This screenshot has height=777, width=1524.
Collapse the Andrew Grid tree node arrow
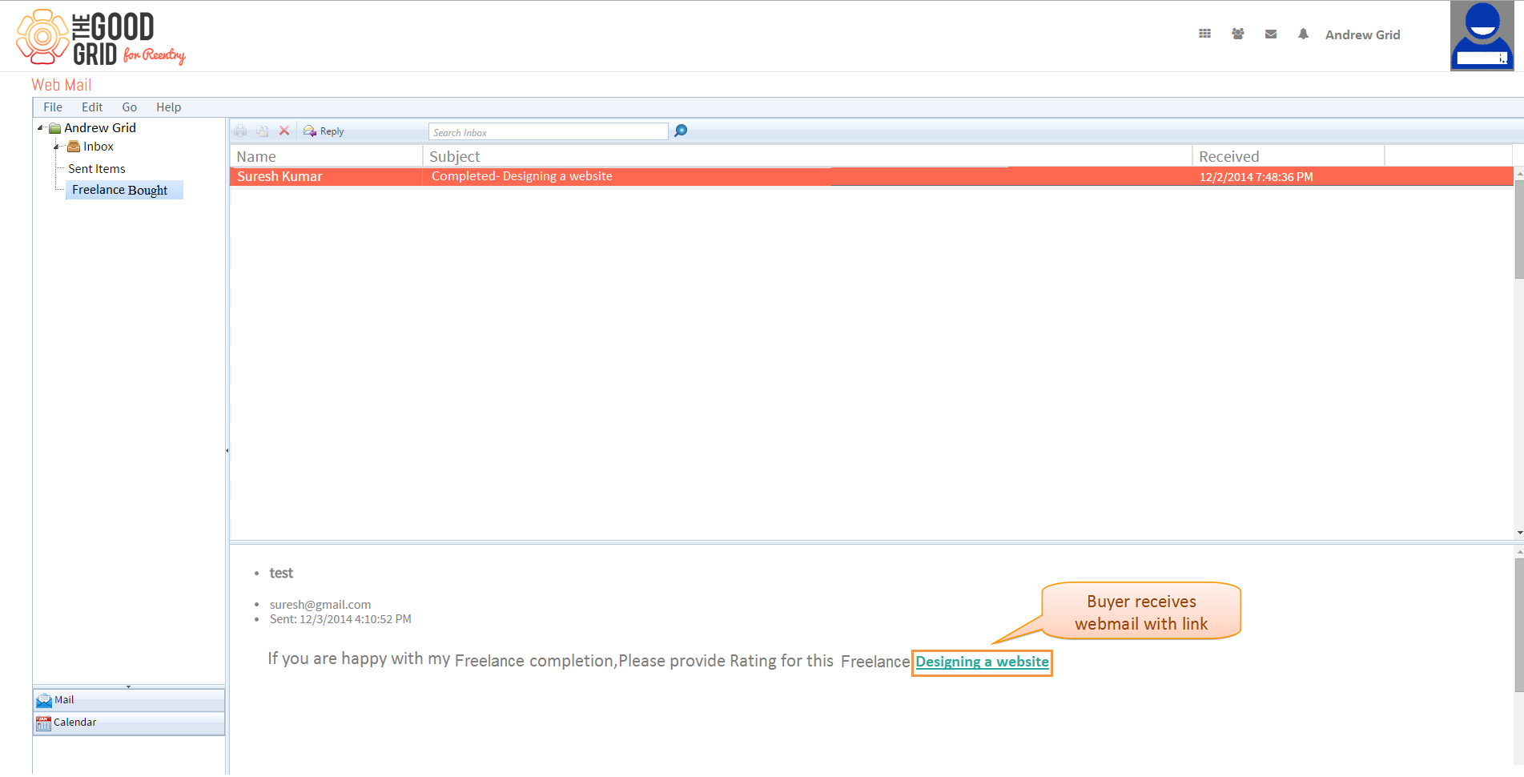[40, 127]
